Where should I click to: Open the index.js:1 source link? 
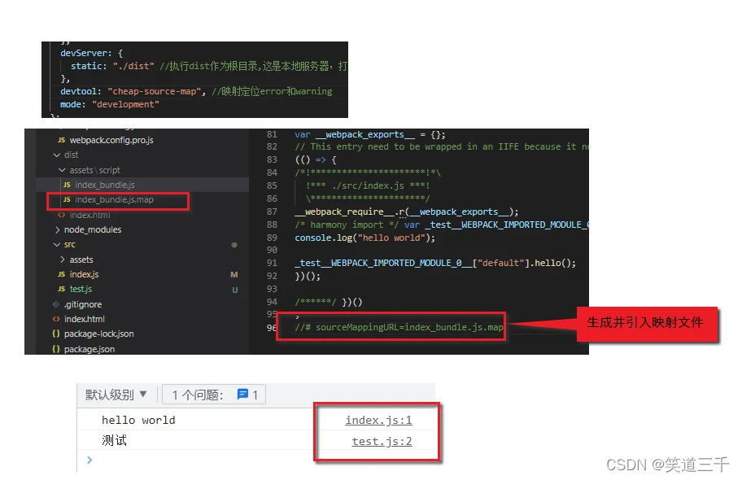pyautogui.click(x=378, y=420)
